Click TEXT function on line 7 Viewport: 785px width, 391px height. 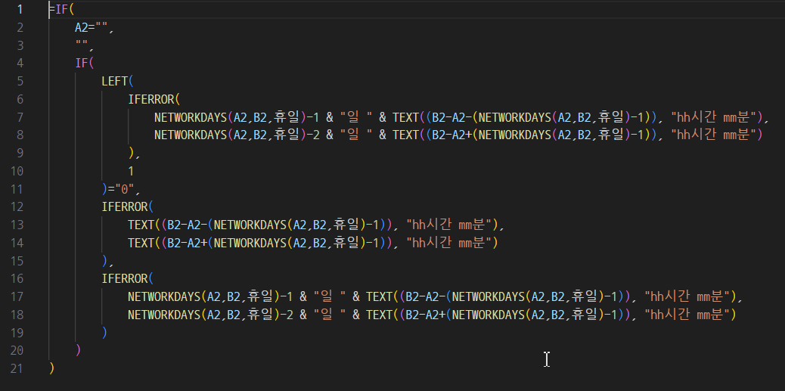point(405,117)
